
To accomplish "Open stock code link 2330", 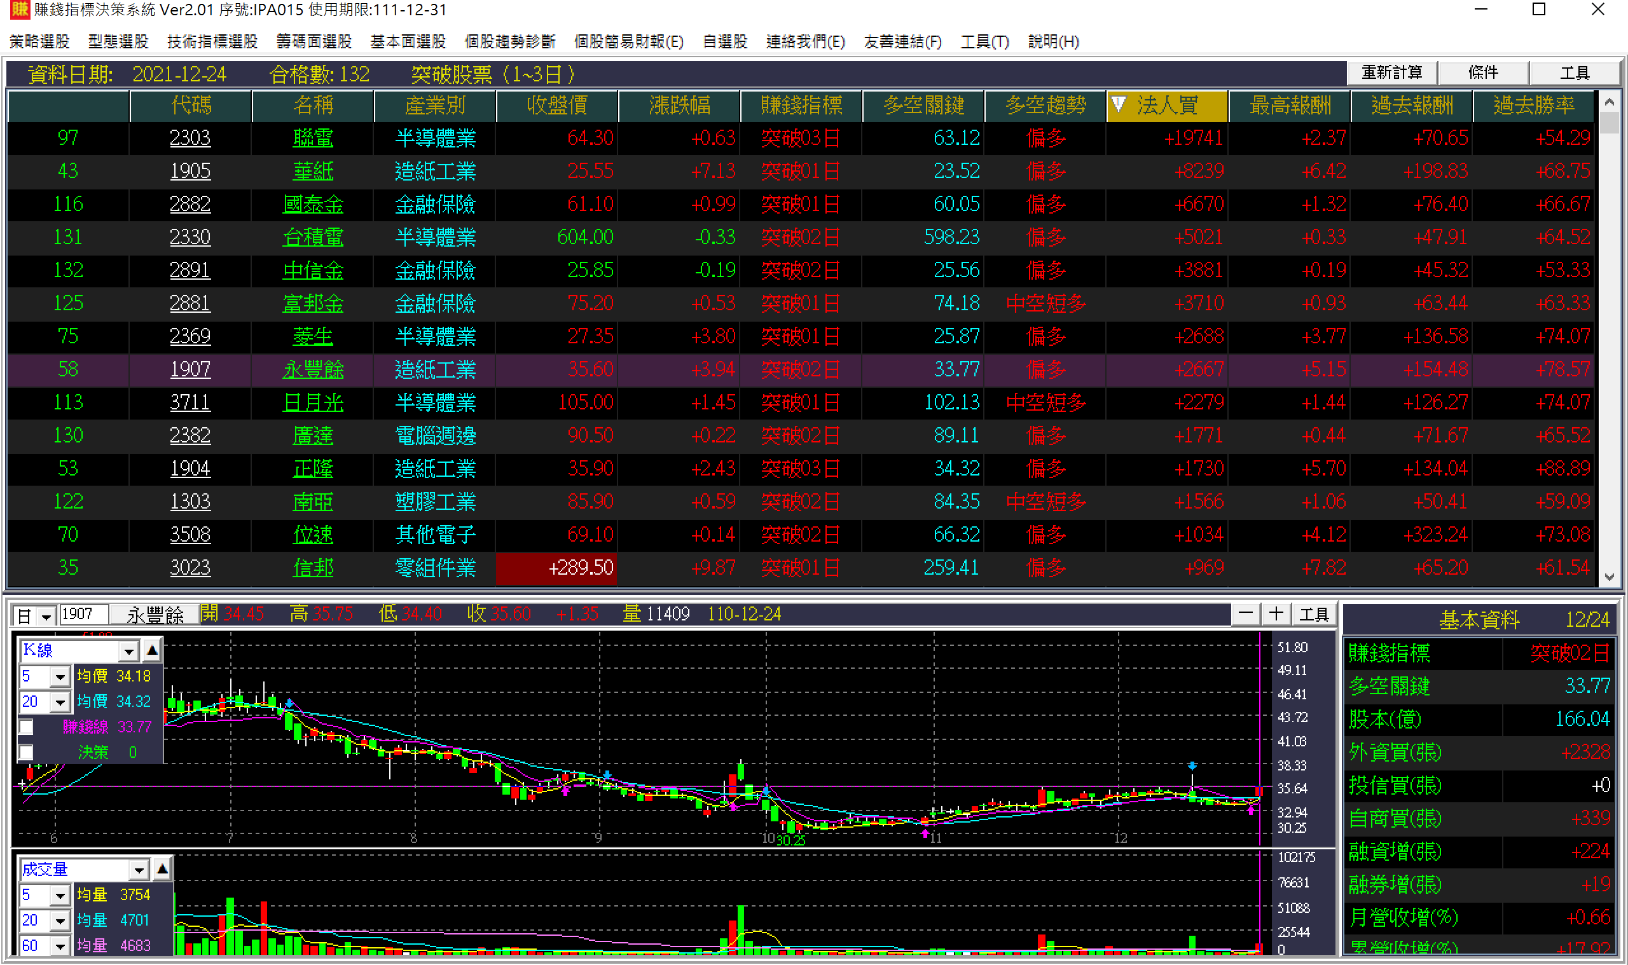I will pyautogui.click(x=190, y=236).
